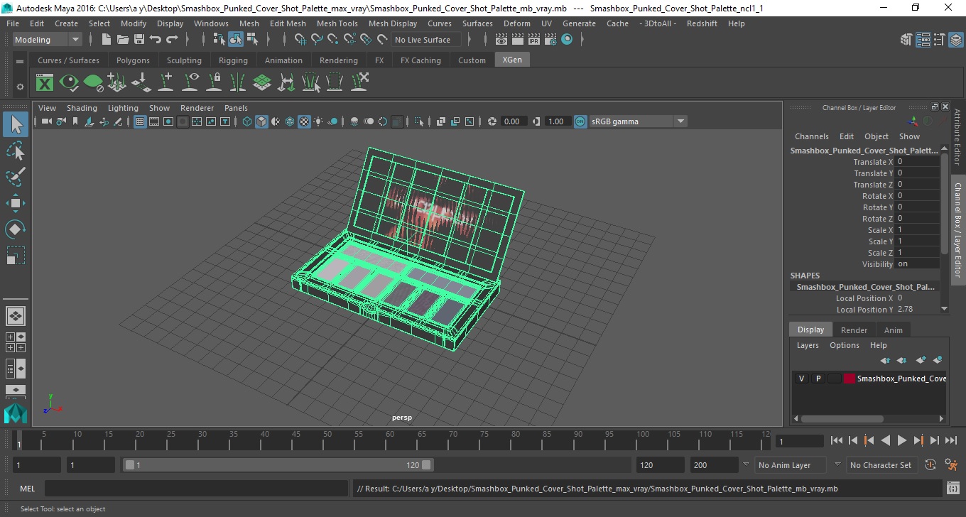Viewport: 966px width, 517px height.
Task: Create a new scene with the toolbar icon
Action: point(107,40)
